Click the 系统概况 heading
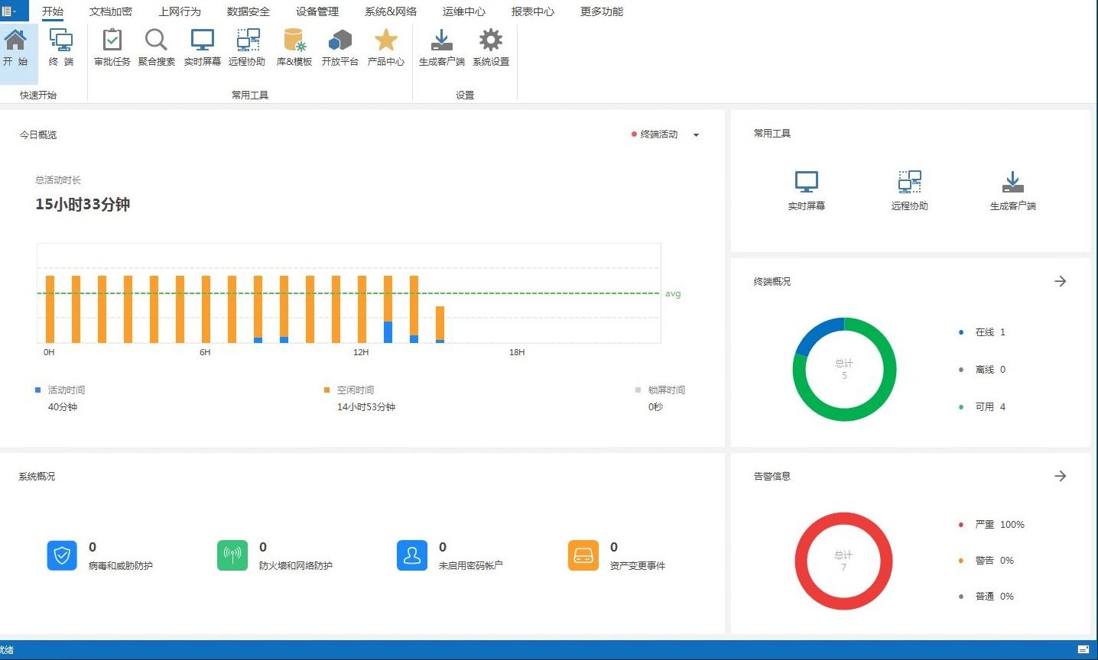This screenshot has height=660, width=1098. tap(37, 477)
